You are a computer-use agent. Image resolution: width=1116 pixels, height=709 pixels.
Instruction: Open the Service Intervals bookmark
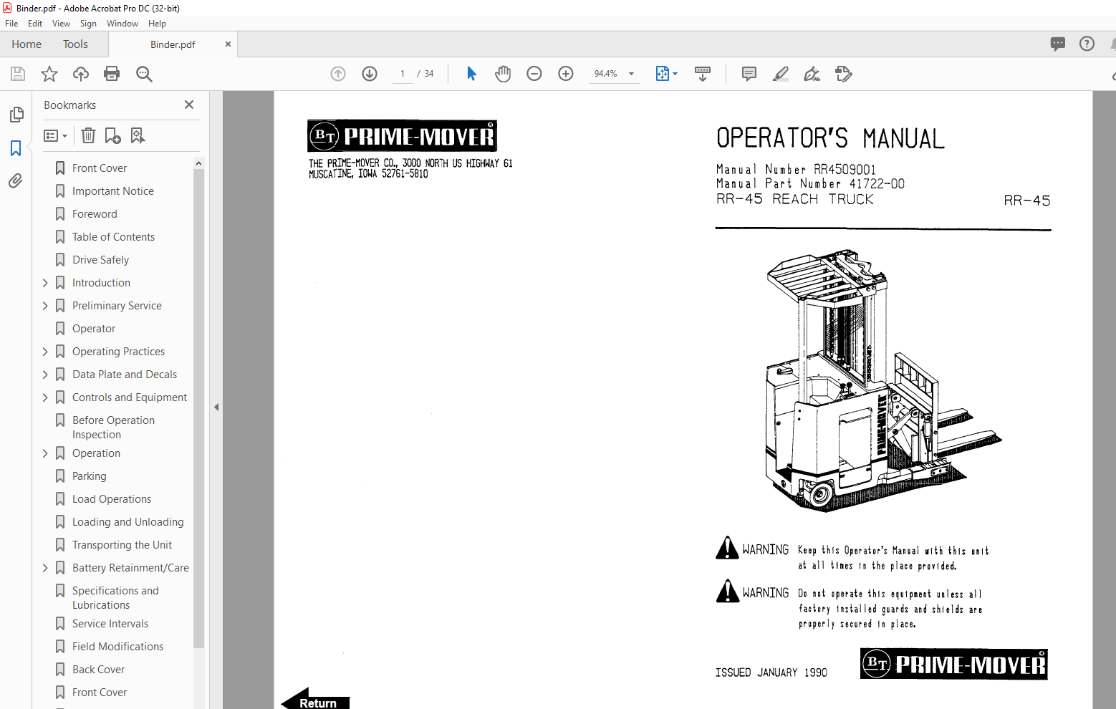pos(110,624)
